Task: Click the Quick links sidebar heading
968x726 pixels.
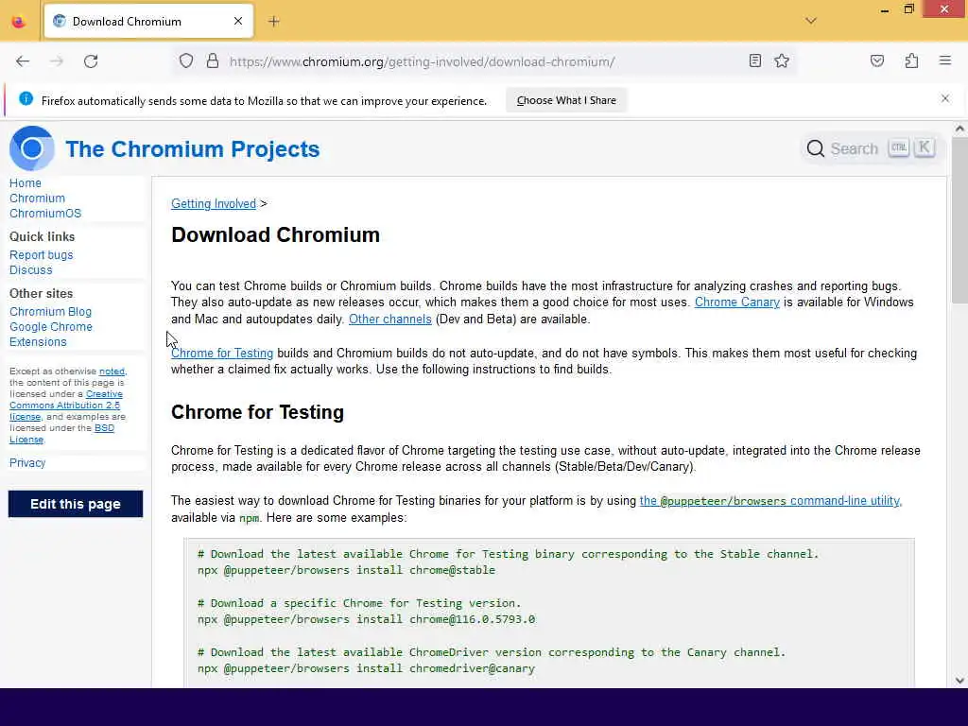Action: 42,236
